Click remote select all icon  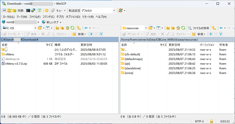pyautogui.click(x=221, y=34)
